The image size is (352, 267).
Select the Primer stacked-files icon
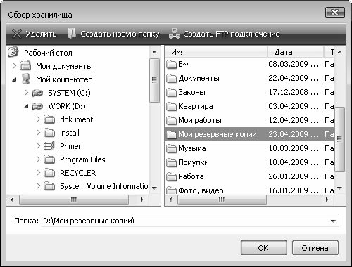pyautogui.click(x=49, y=145)
